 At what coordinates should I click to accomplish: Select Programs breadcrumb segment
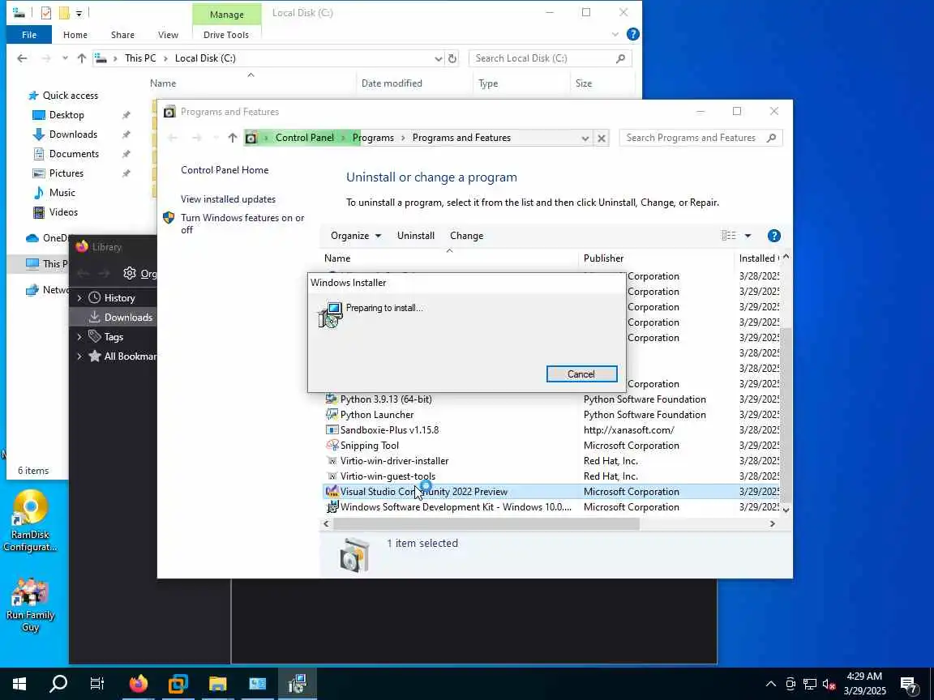tap(373, 138)
